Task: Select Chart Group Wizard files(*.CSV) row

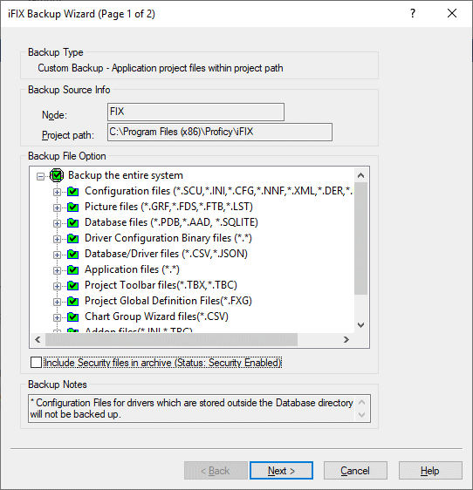Action: click(156, 316)
